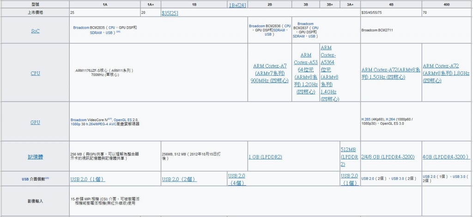473x217 pixels.
Task: Open Broadcom link in BCM2836 cell
Action: pos(257,26)
